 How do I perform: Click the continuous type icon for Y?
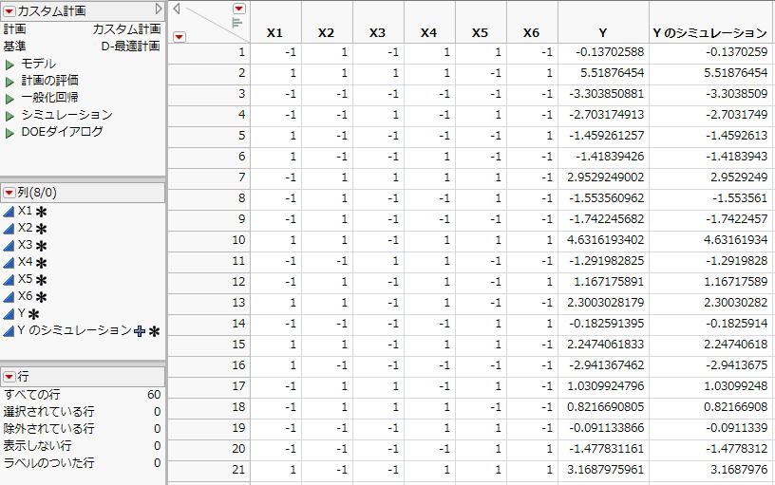pos(9,314)
